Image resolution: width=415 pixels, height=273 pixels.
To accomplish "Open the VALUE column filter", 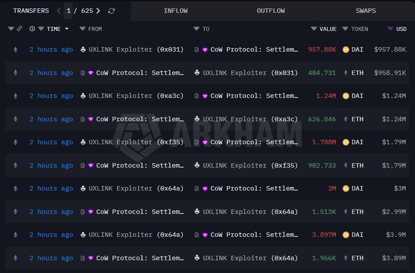I will (x=314, y=29).
